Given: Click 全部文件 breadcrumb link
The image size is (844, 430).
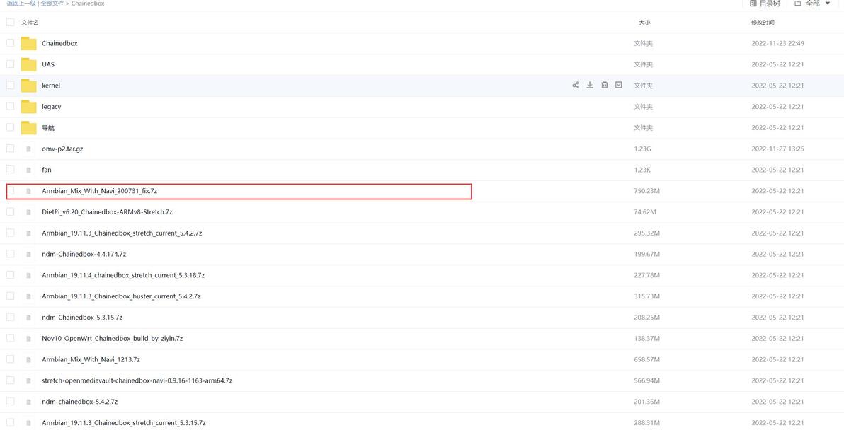Looking at the screenshot, I should (52, 4).
